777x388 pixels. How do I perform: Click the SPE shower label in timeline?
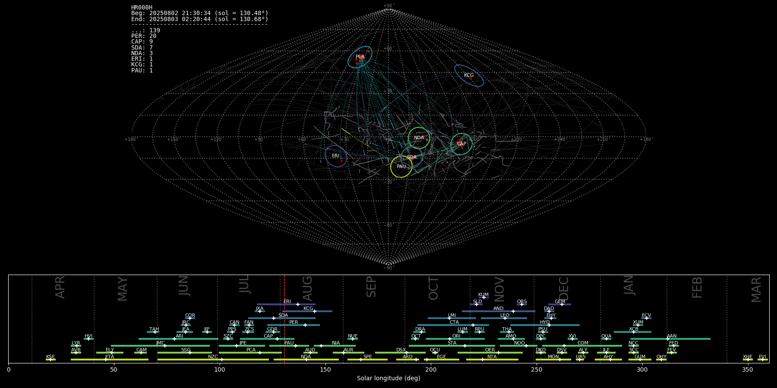pos(368,357)
